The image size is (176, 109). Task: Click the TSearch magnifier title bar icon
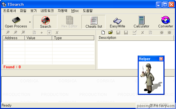pyautogui.click(x=4, y=4)
